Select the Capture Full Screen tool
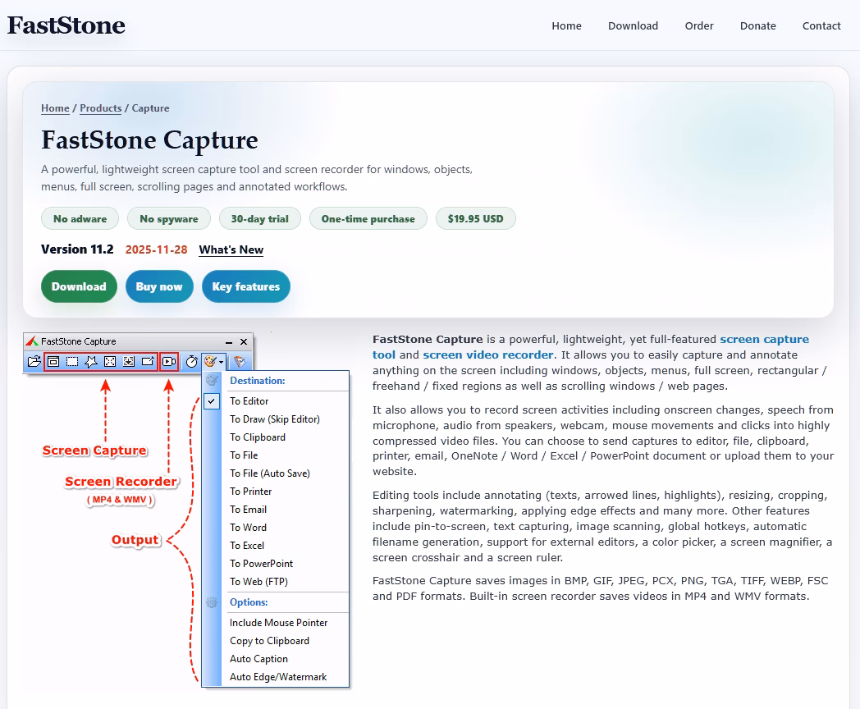 110,360
